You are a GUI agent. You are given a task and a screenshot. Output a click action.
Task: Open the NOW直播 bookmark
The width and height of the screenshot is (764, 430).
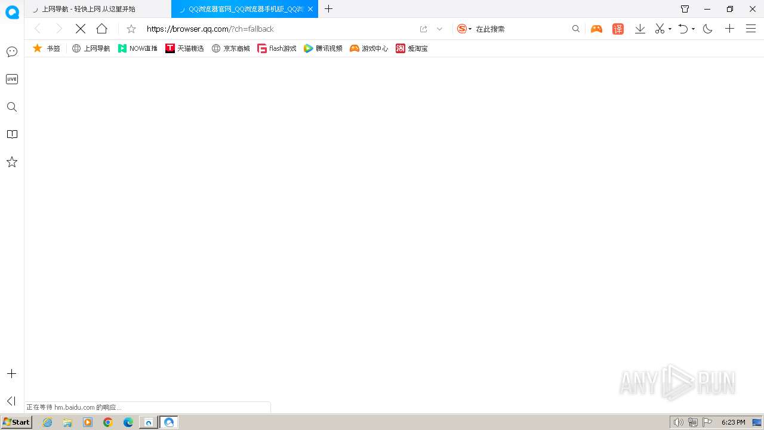138,48
